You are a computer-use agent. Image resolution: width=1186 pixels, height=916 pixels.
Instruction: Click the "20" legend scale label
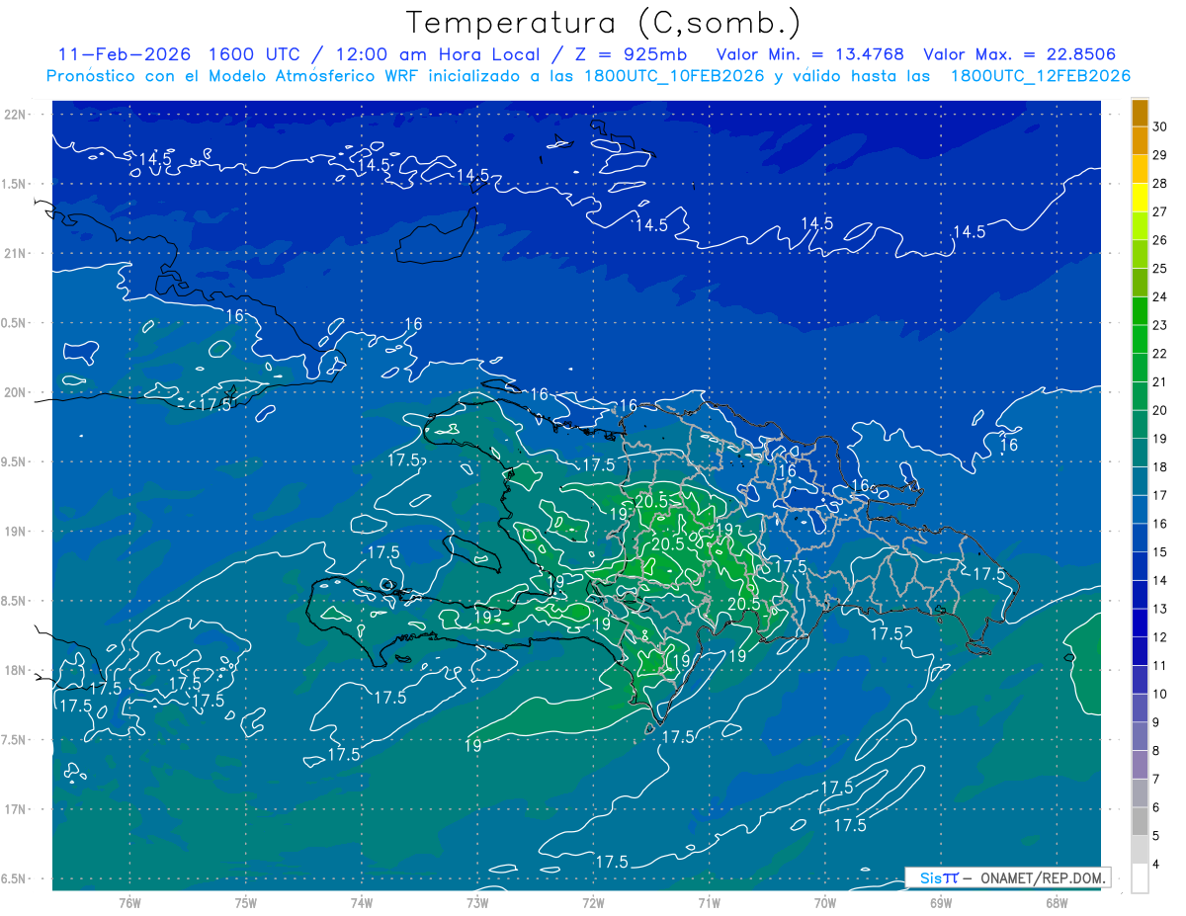[1160, 410]
